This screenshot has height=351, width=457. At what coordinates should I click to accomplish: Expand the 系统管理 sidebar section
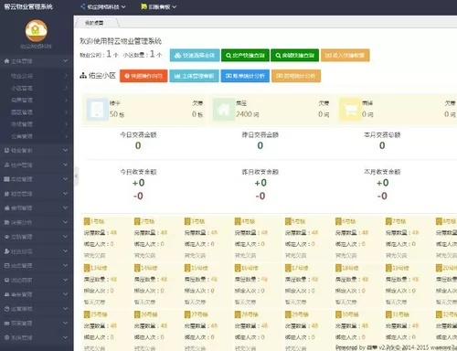point(37,337)
